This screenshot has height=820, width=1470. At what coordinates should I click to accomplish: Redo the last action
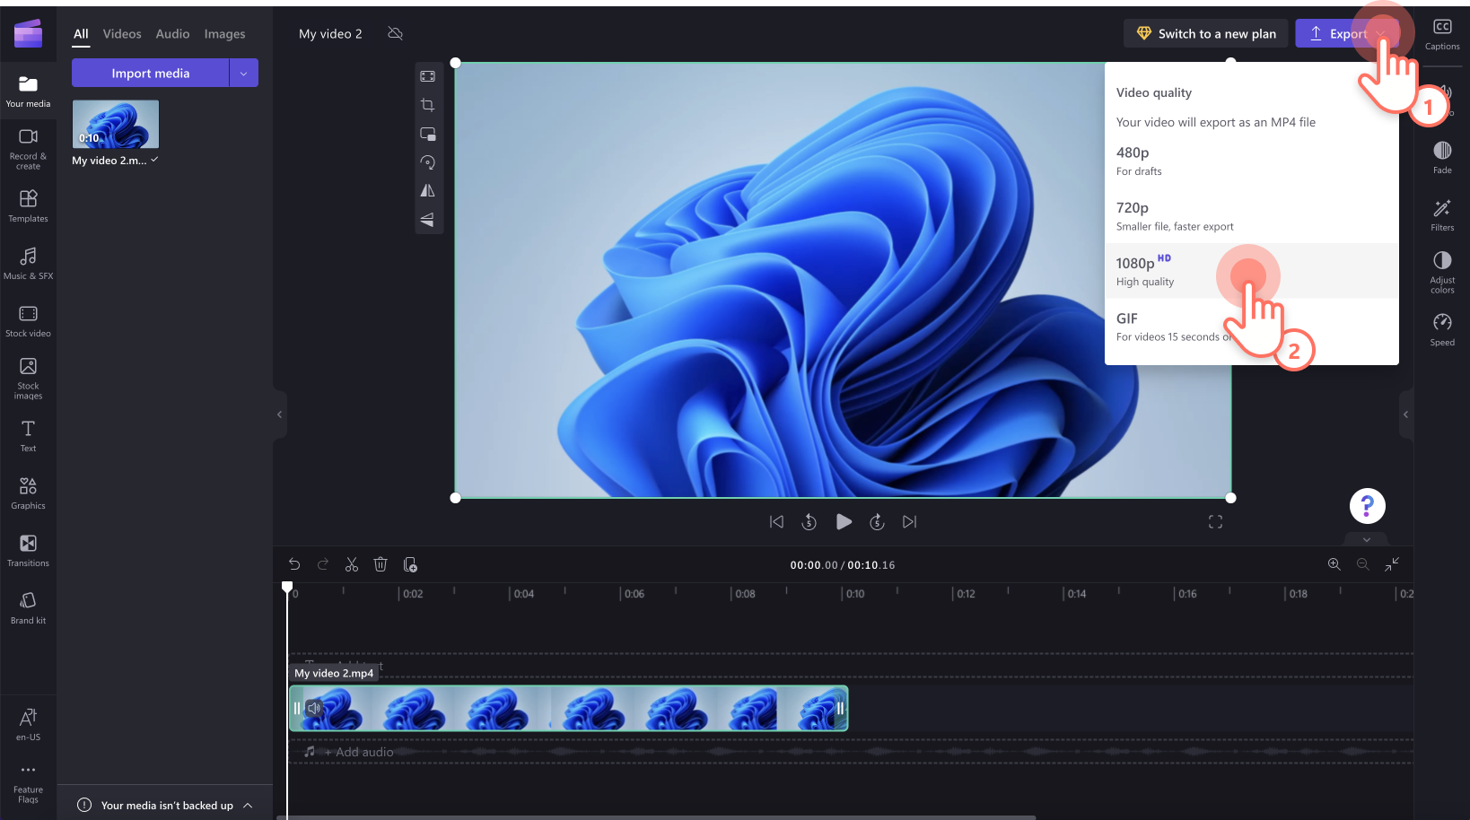pos(323,564)
